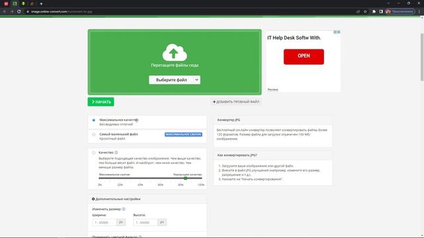Click the browser forward arrow
The image size is (424, 238).
pos(12,11)
